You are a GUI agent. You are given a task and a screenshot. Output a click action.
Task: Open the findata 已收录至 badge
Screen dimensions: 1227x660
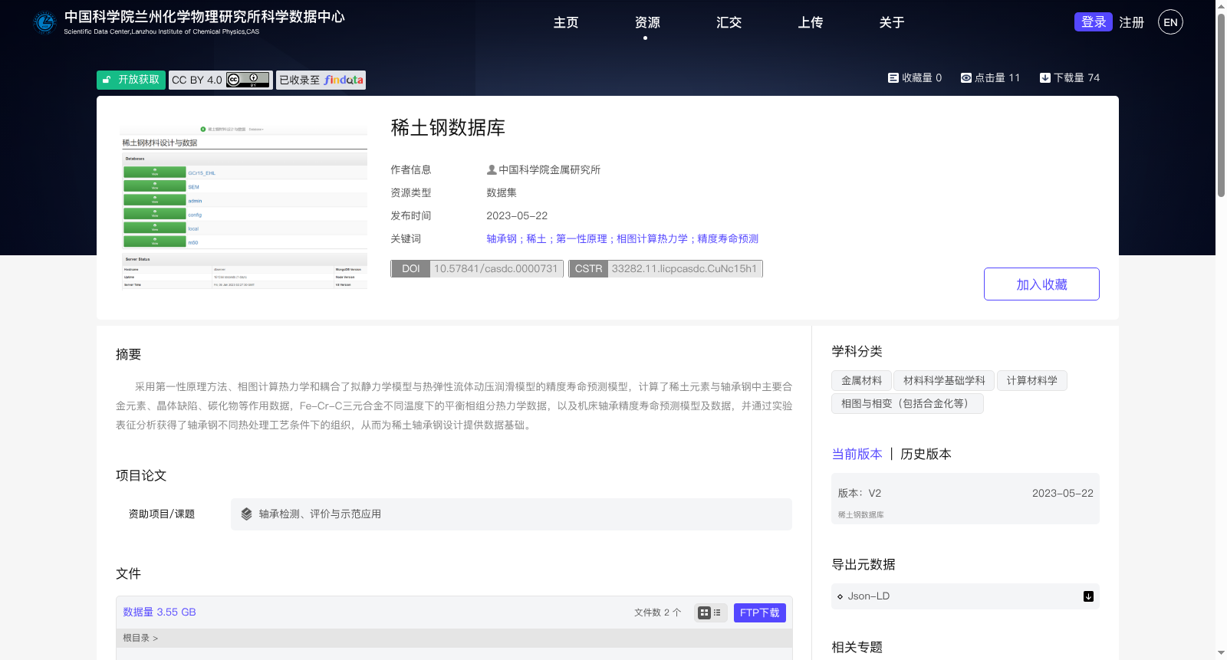tap(321, 80)
